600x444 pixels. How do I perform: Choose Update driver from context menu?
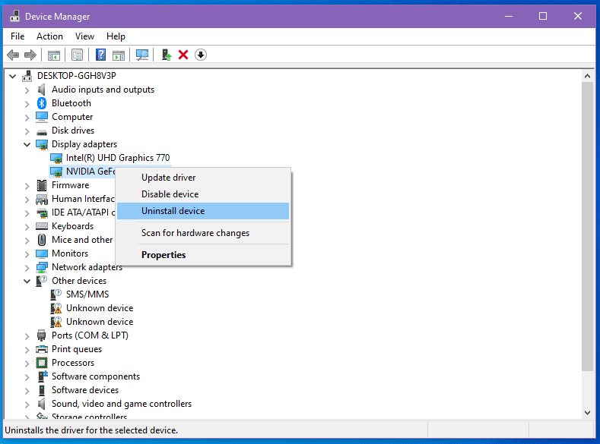pyautogui.click(x=203, y=178)
